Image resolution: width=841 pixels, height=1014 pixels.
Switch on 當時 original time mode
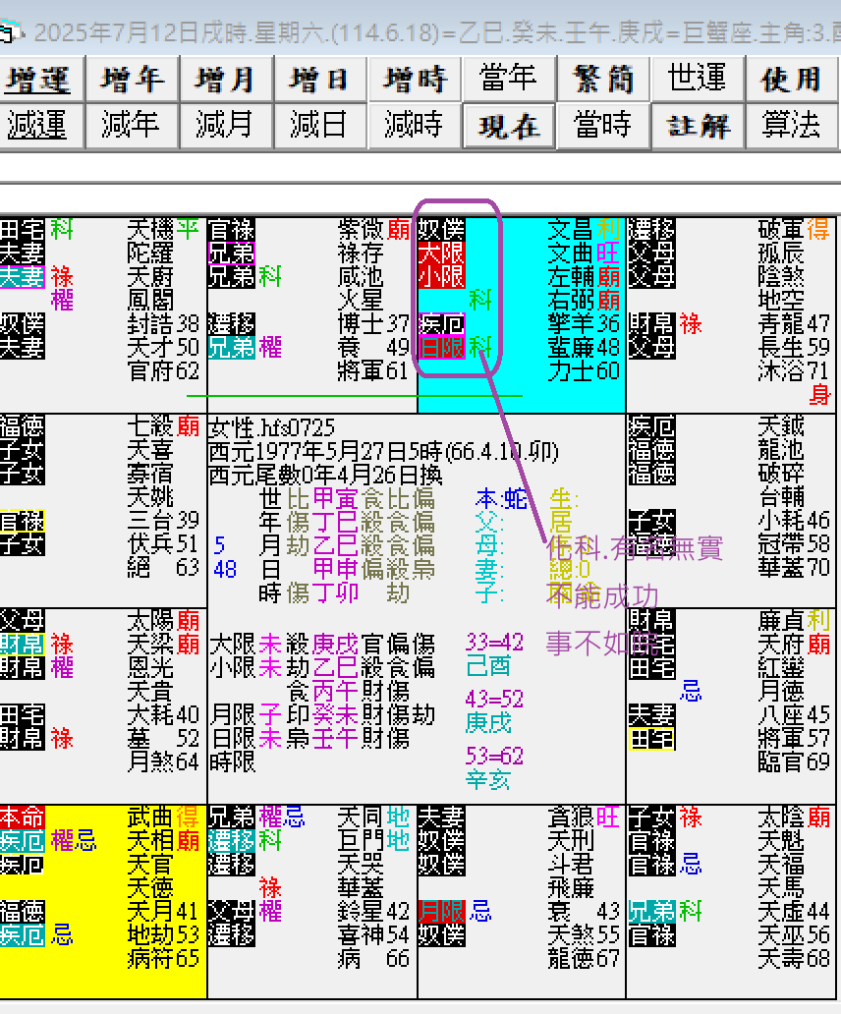pos(603,126)
